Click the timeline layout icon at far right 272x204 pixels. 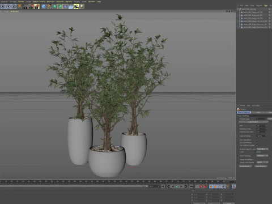233,186
